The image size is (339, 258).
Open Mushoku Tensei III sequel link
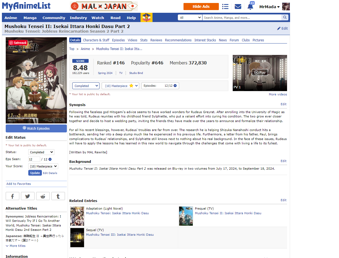coord(120,235)
